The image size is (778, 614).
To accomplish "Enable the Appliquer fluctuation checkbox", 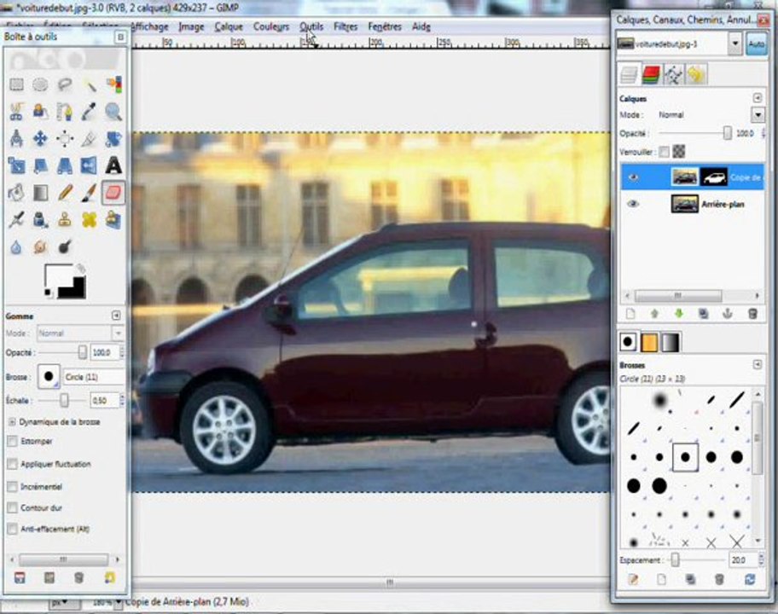I will (x=13, y=464).
